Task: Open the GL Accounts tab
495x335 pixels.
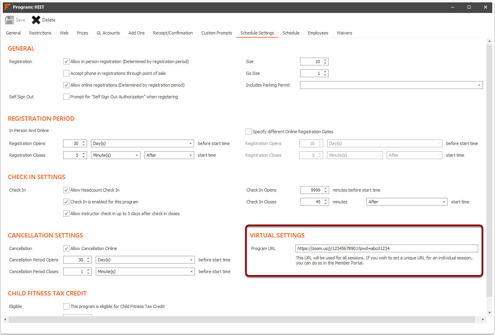Action: 108,33
